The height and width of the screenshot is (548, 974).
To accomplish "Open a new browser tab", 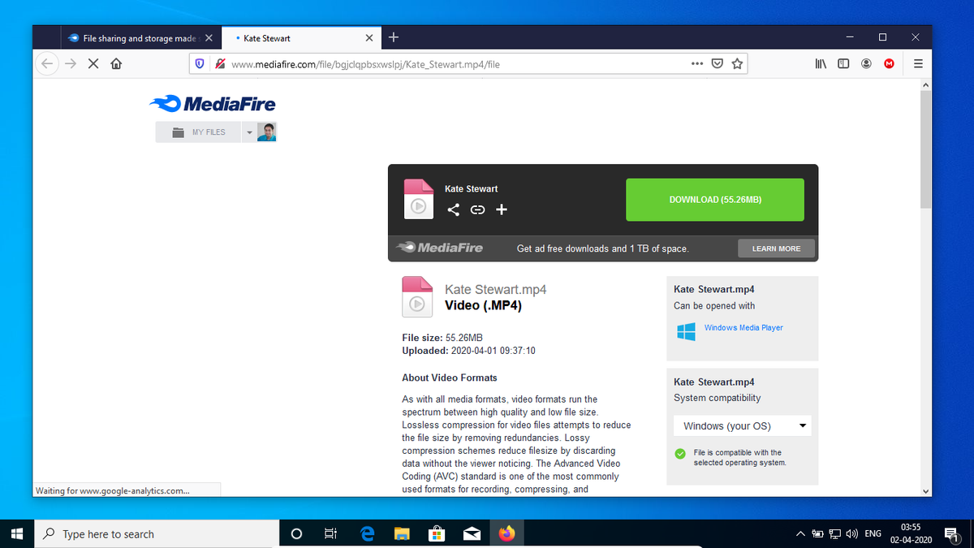I will (x=394, y=37).
